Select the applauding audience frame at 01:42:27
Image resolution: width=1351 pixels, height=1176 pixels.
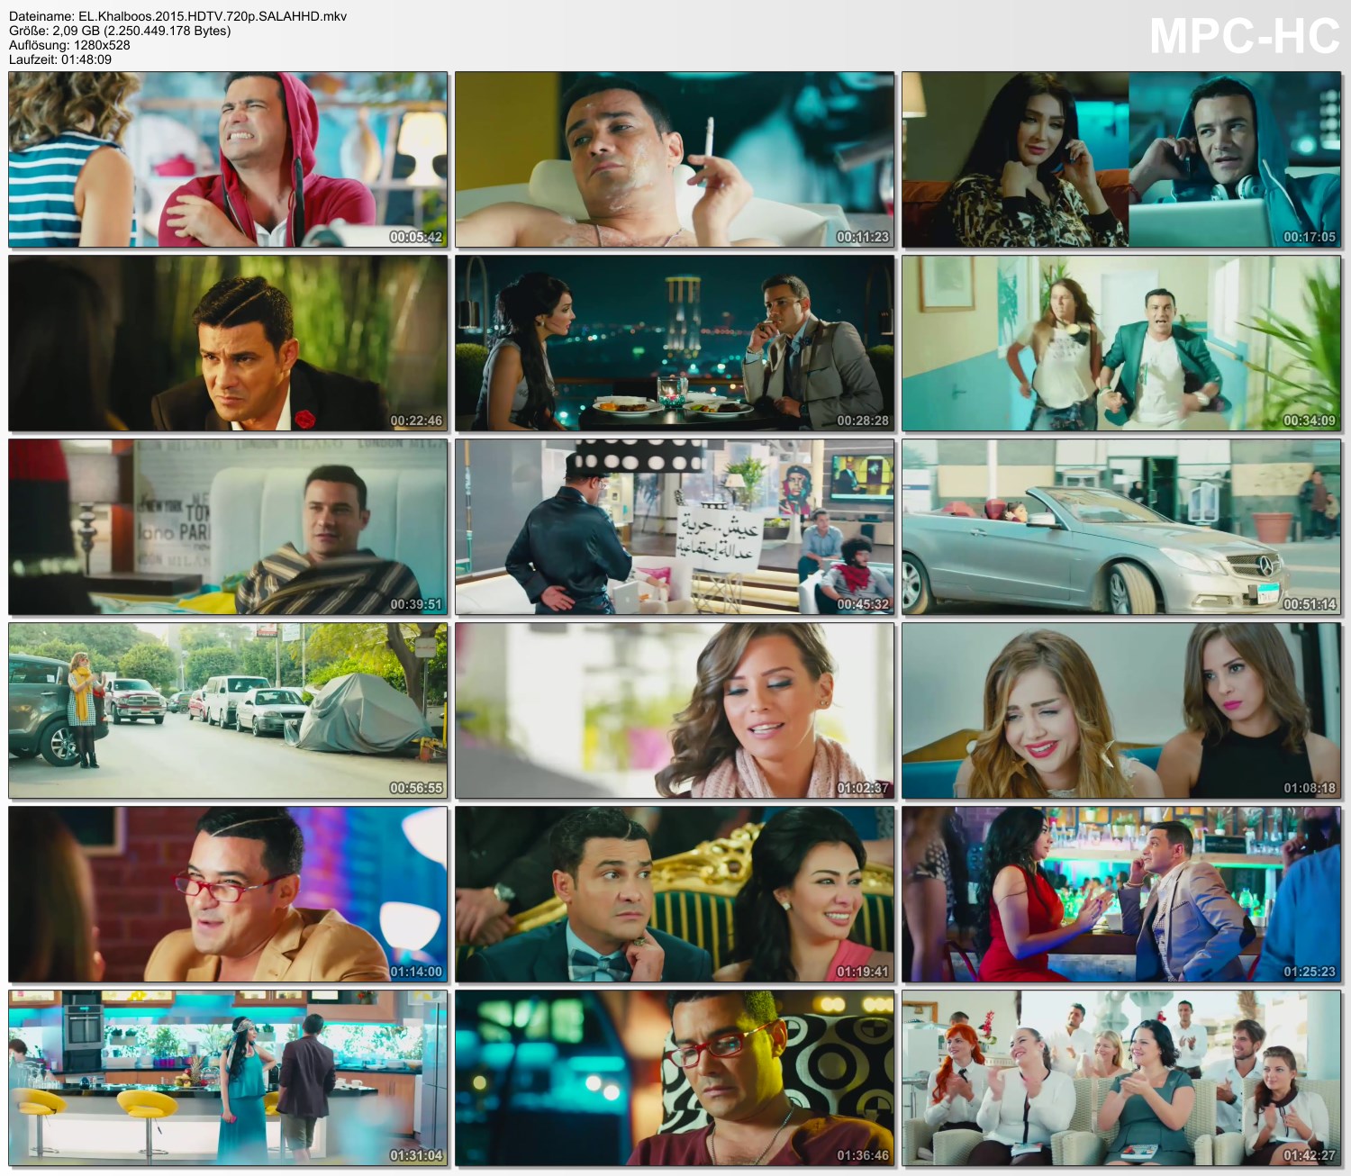[1121, 1078]
